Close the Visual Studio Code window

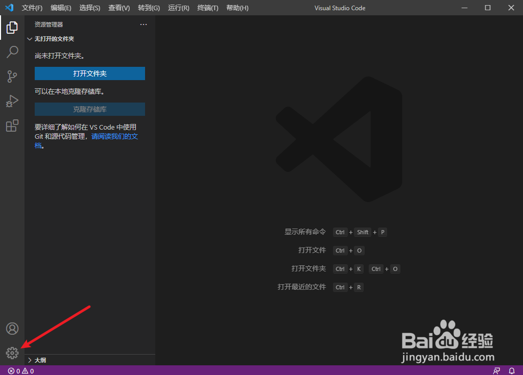[x=511, y=8]
